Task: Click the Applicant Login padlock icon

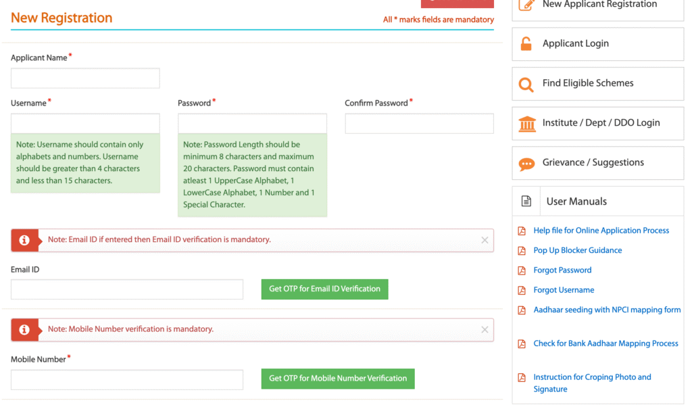Action: pos(526,44)
